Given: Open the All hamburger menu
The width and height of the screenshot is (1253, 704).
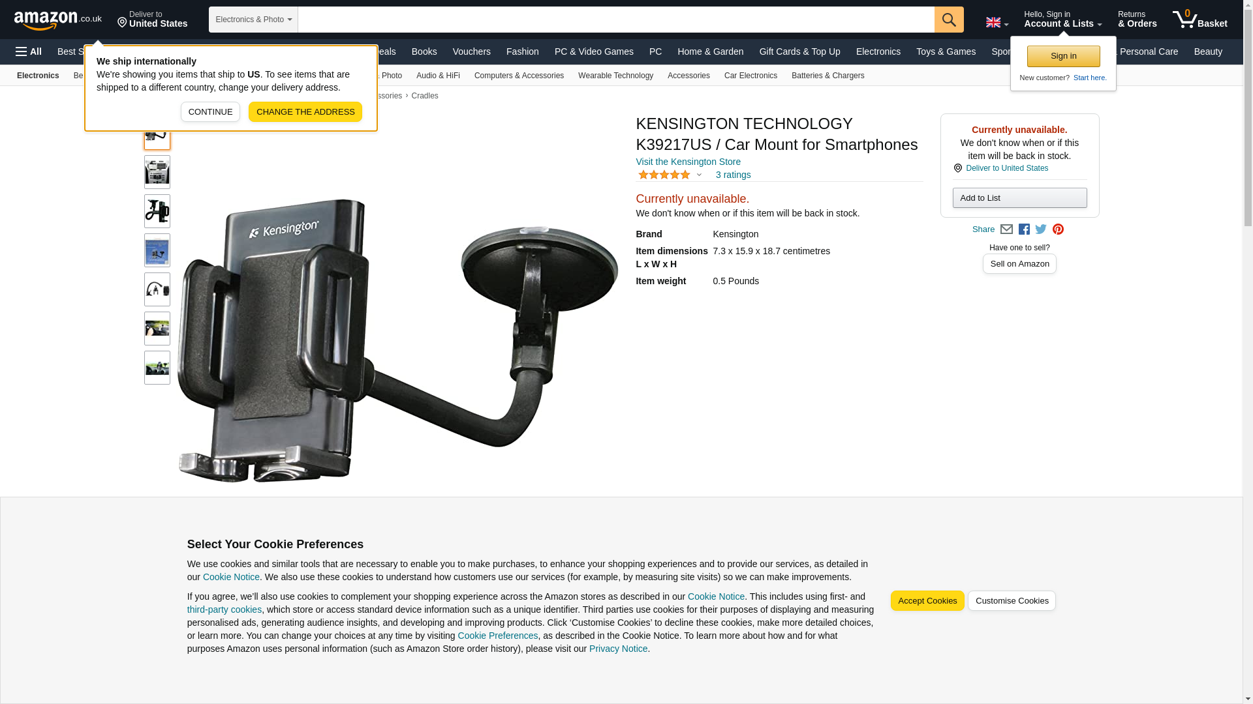Looking at the screenshot, I should pyautogui.click(x=29, y=51).
